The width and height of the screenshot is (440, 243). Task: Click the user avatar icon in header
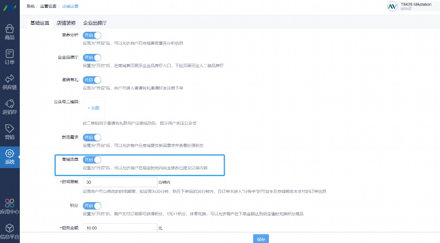click(x=392, y=6)
